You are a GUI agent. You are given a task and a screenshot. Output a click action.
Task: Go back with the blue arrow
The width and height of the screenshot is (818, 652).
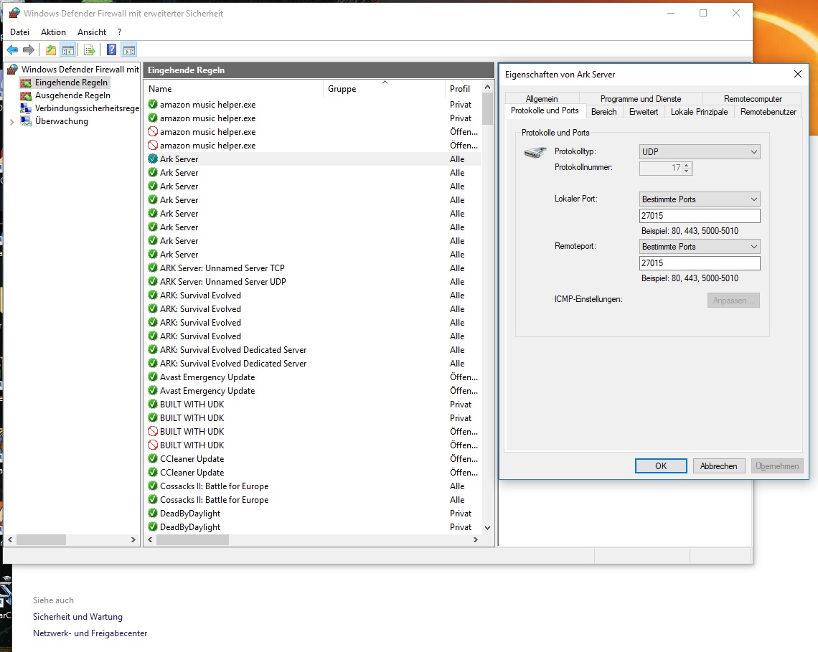(x=12, y=50)
